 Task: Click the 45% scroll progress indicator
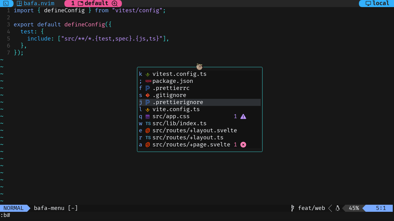[354, 208]
